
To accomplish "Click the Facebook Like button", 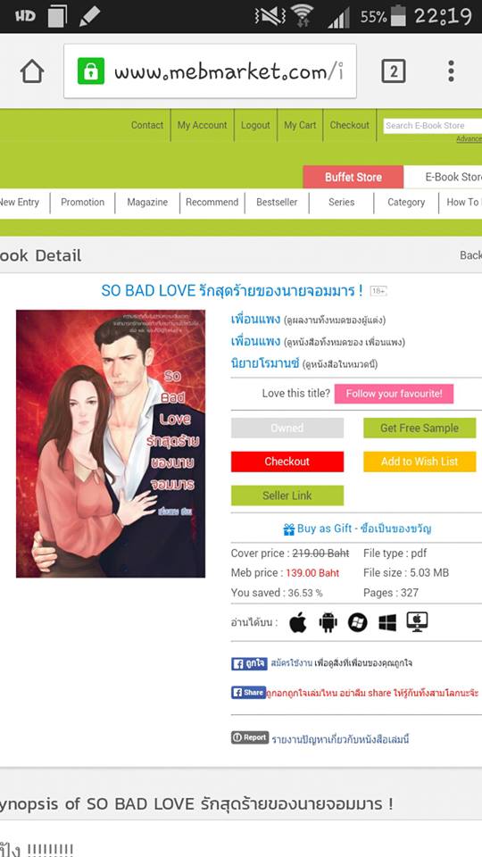I will point(249,663).
